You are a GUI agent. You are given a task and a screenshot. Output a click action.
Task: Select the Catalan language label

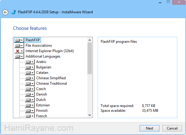(x=42, y=73)
